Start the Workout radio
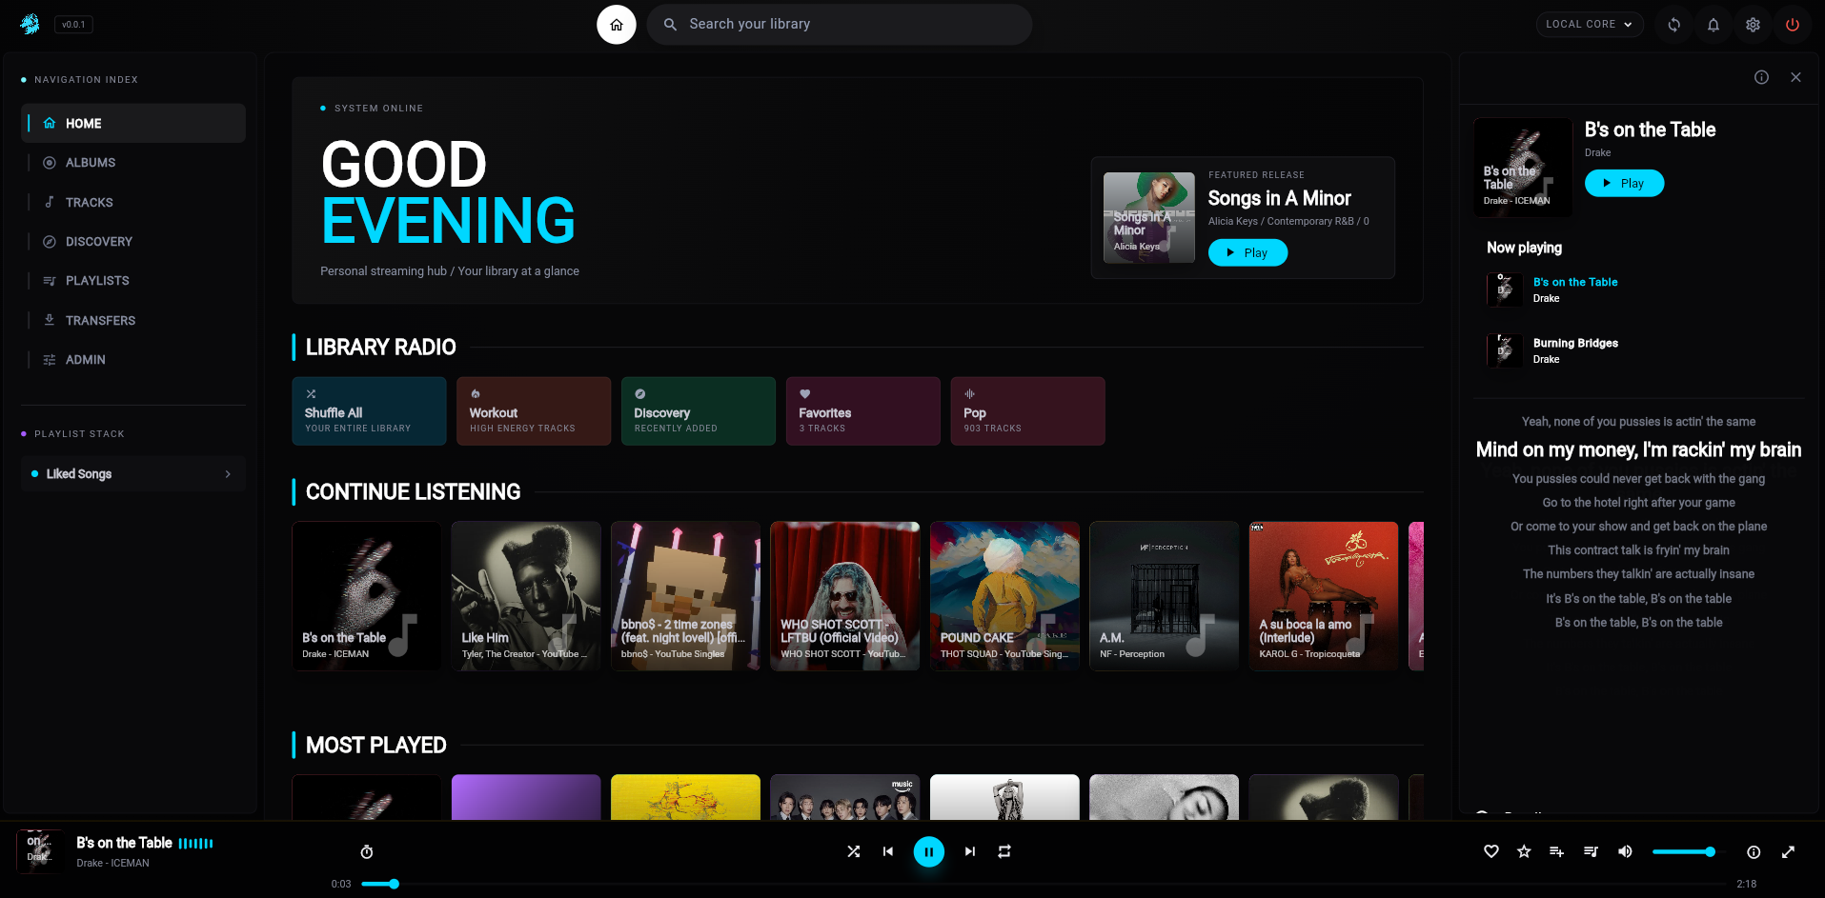The image size is (1825, 898). point(534,411)
